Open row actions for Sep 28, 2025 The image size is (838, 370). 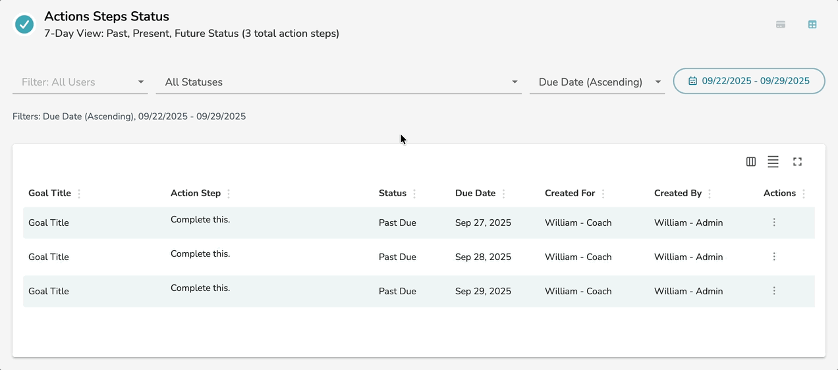[774, 257]
